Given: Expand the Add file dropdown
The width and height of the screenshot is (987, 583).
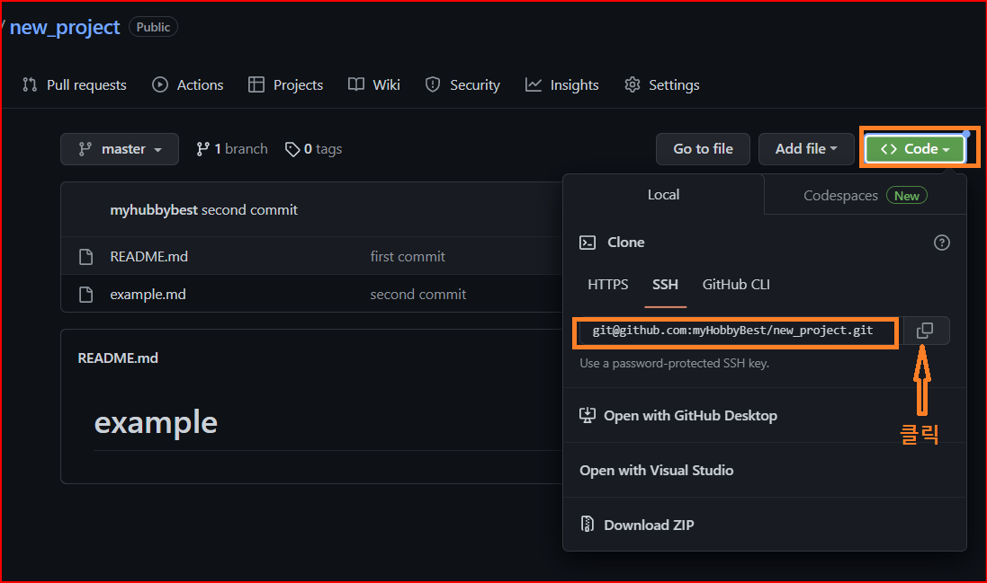Looking at the screenshot, I should [x=805, y=149].
